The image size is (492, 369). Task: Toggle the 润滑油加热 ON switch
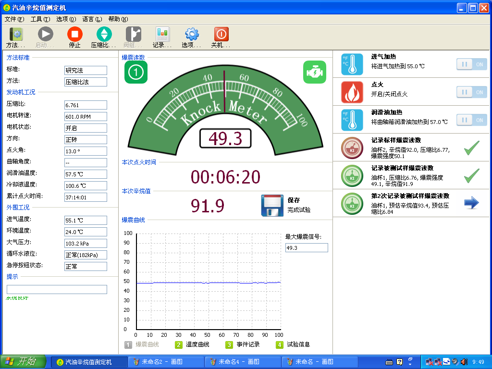point(472,120)
